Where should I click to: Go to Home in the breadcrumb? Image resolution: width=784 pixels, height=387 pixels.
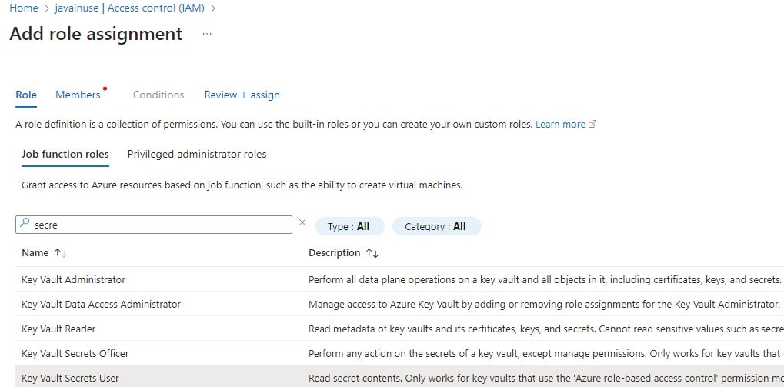coord(24,8)
